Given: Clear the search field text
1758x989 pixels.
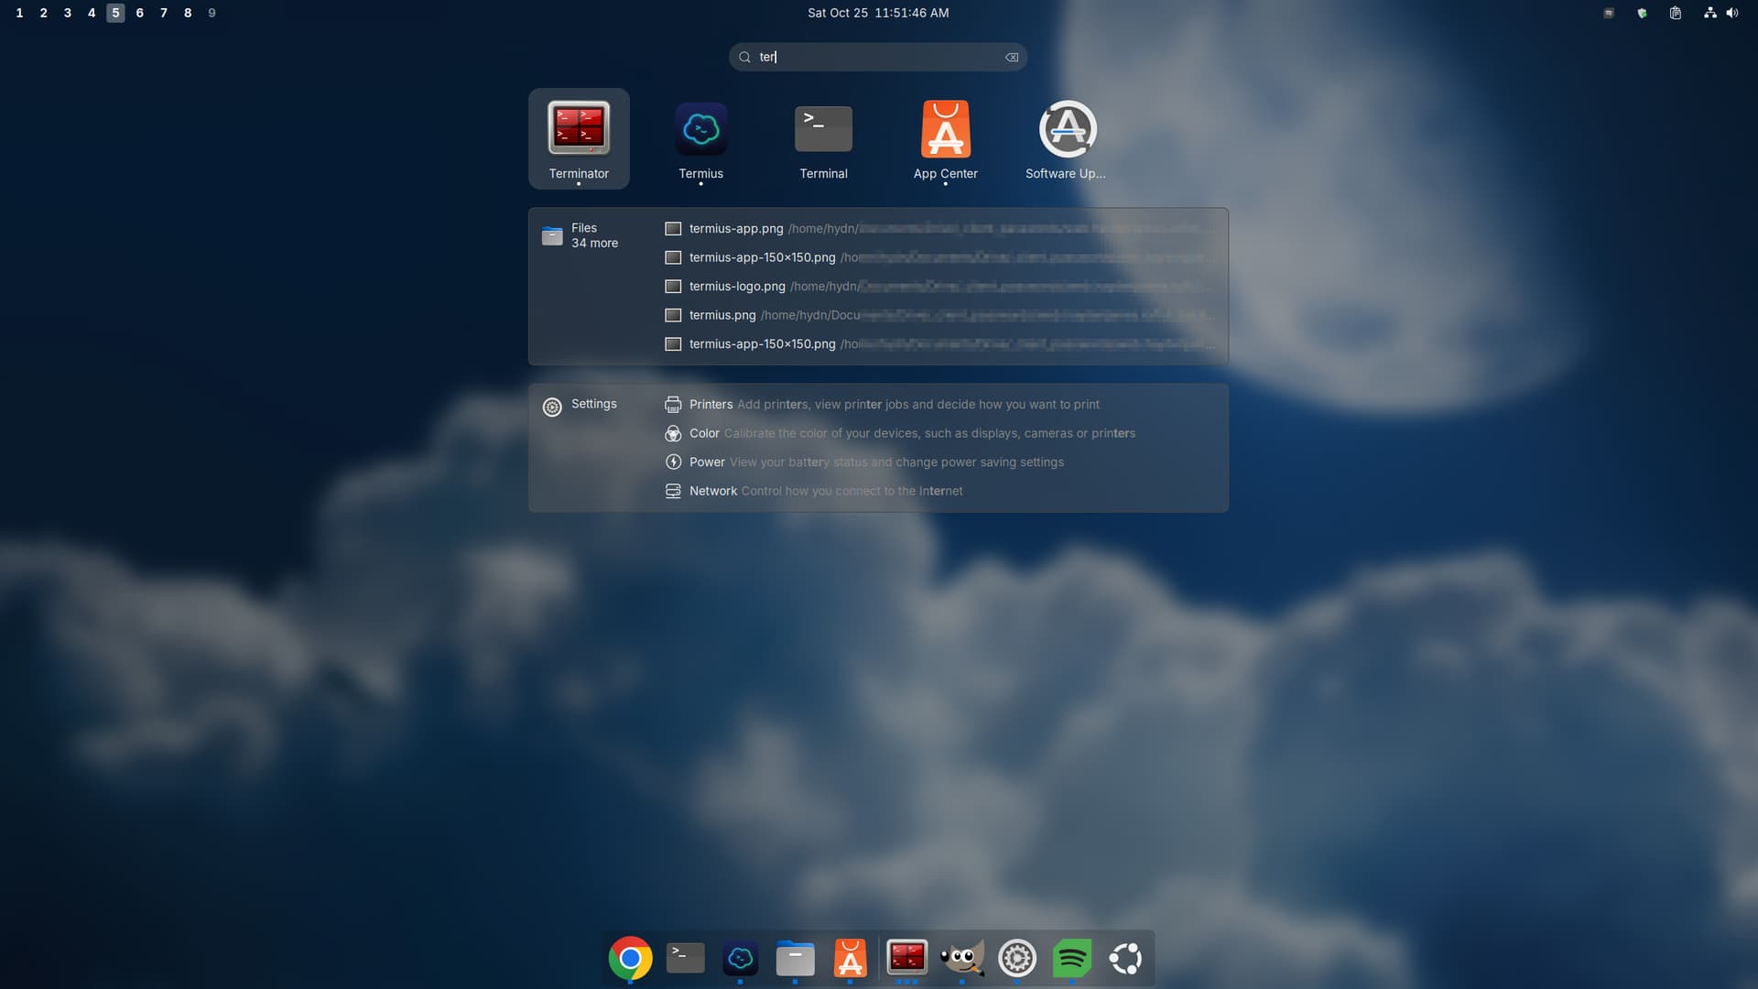Looking at the screenshot, I should point(1011,57).
